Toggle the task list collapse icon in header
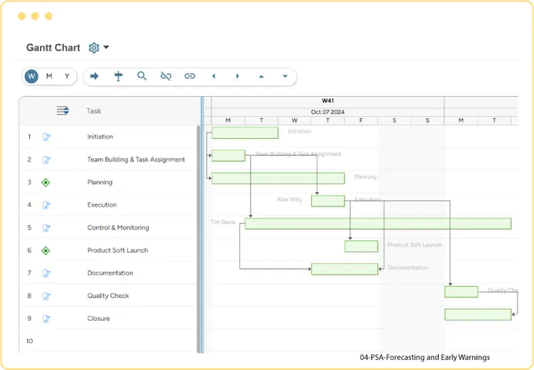 [x=63, y=110]
